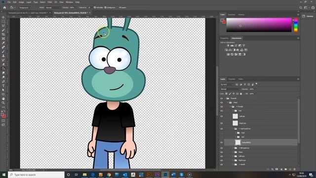Select the Crop tool
316x178 pixels.
(x=3, y=34)
